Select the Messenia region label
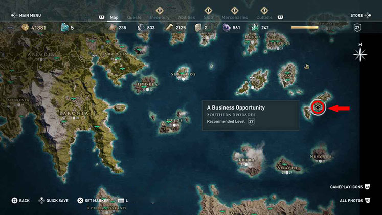The width and height of the screenshot is (382, 215). pyautogui.click(x=18, y=100)
